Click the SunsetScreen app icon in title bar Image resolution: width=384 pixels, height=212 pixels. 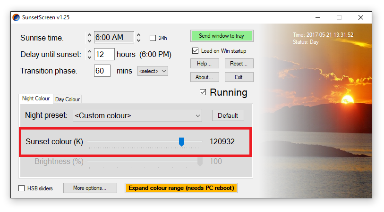[16, 17]
